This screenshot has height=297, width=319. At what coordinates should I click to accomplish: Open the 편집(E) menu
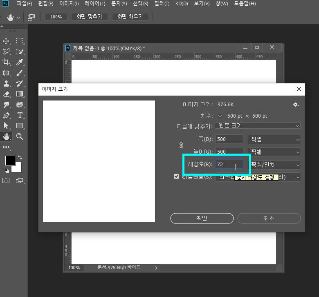[46, 4]
